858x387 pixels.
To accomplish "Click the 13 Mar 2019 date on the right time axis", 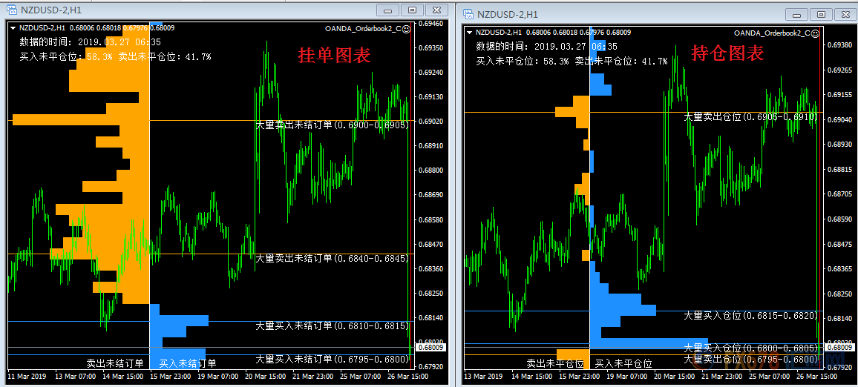I will point(484,377).
